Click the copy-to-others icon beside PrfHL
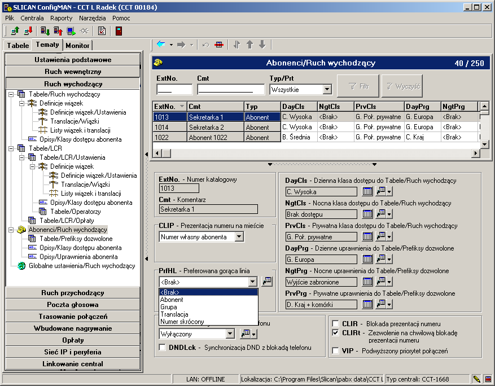Screen dimensions: 495x386 (267, 281)
